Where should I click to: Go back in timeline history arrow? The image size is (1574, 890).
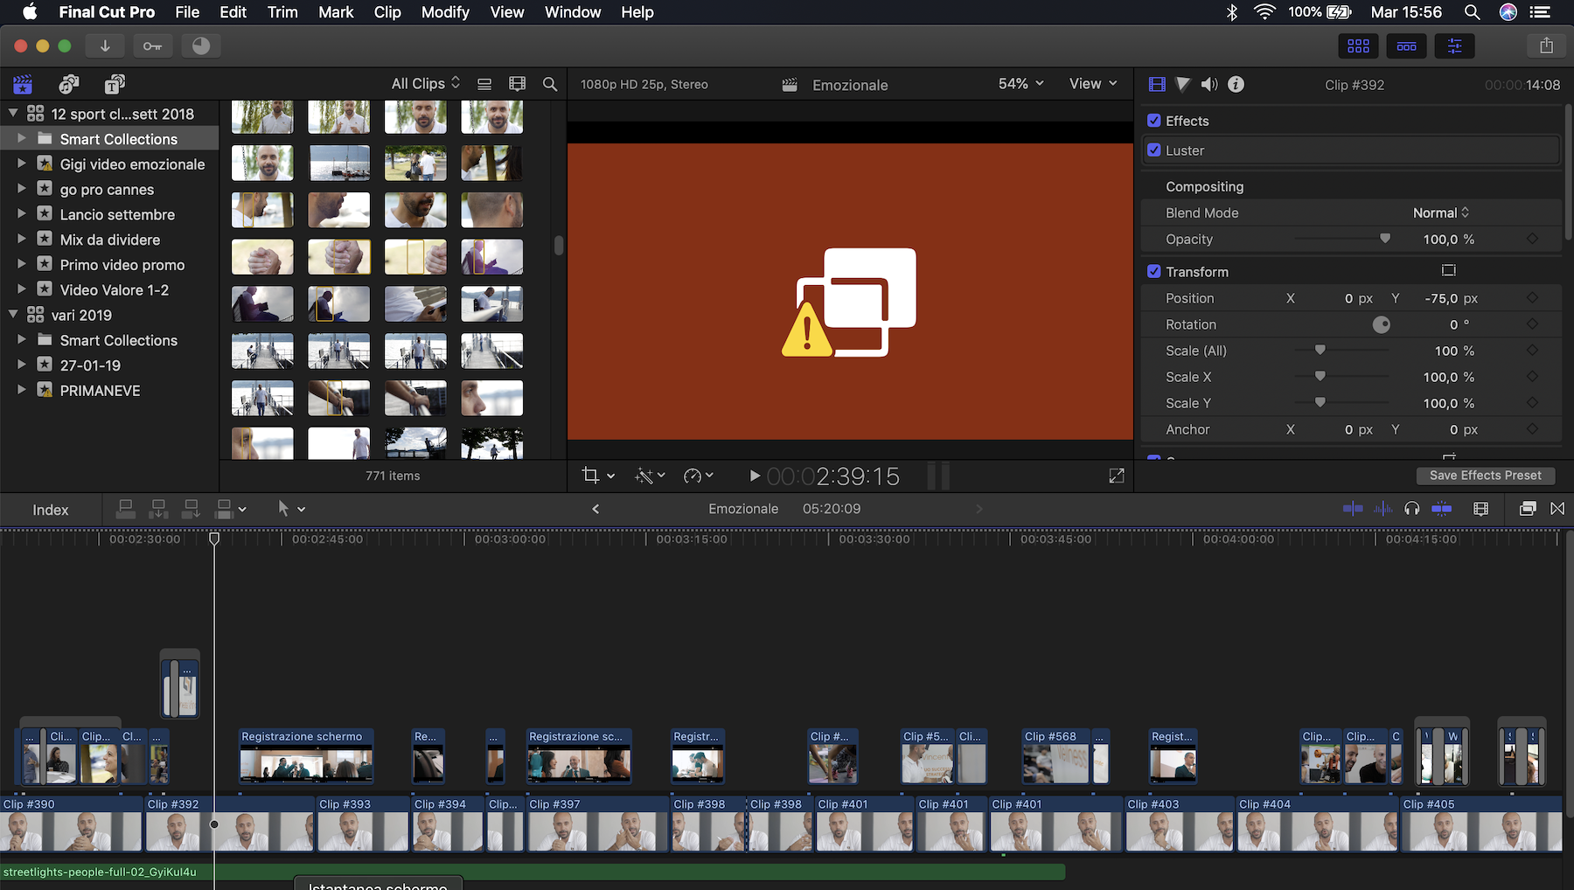coord(595,509)
